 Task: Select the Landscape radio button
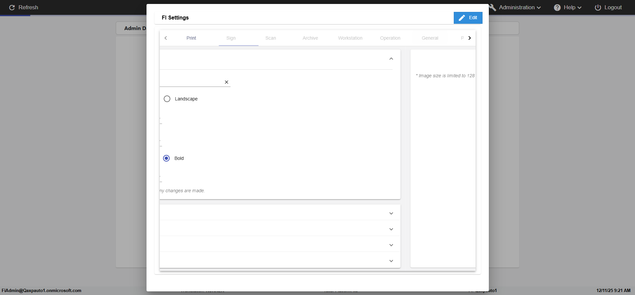[x=167, y=99]
